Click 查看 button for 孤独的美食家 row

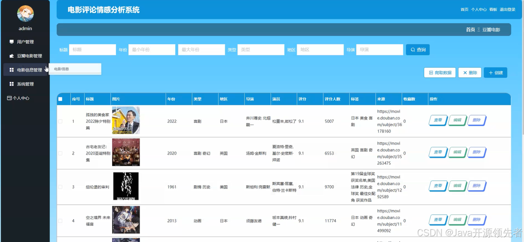pyautogui.click(x=438, y=120)
